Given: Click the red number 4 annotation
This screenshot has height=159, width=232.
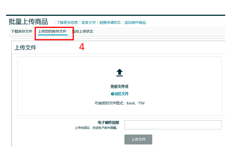Looking at the screenshot, I should (82, 47).
